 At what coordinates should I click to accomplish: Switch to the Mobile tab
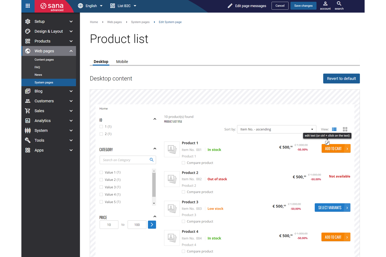pyautogui.click(x=122, y=61)
